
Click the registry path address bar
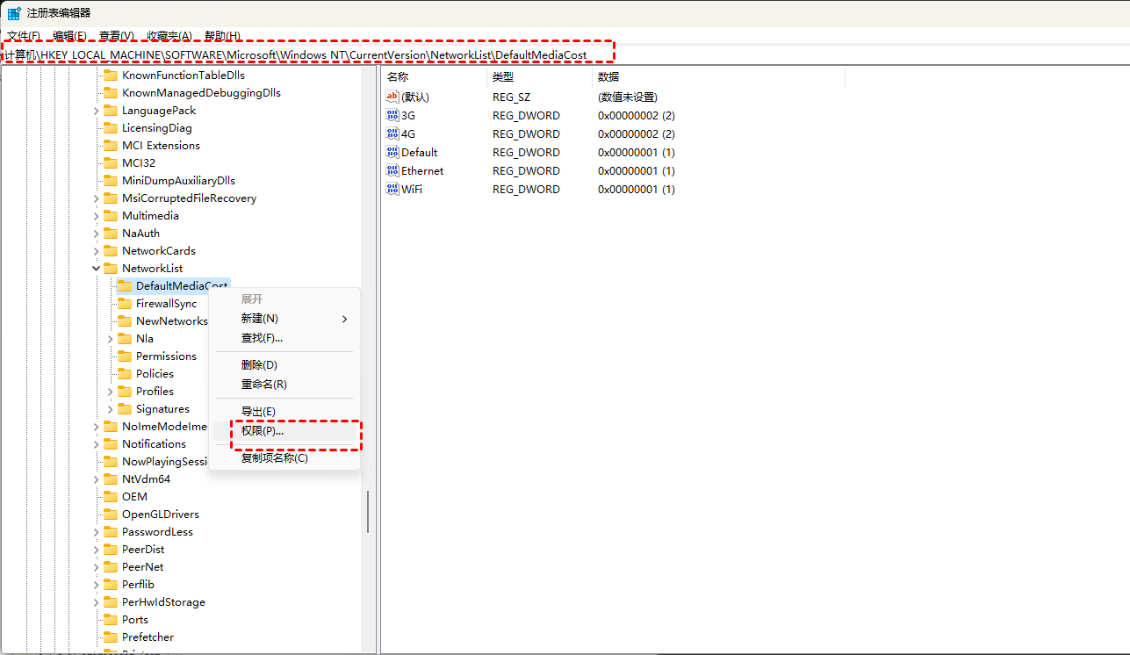tap(307, 54)
